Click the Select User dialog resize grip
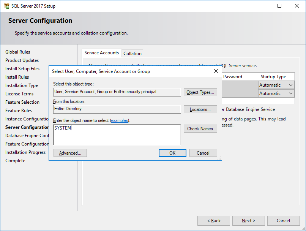This screenshot has width=306, height=231. [x=219, y=158]
